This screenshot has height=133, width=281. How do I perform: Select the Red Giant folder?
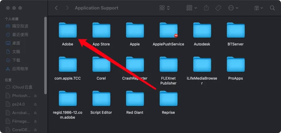[135, 99]
